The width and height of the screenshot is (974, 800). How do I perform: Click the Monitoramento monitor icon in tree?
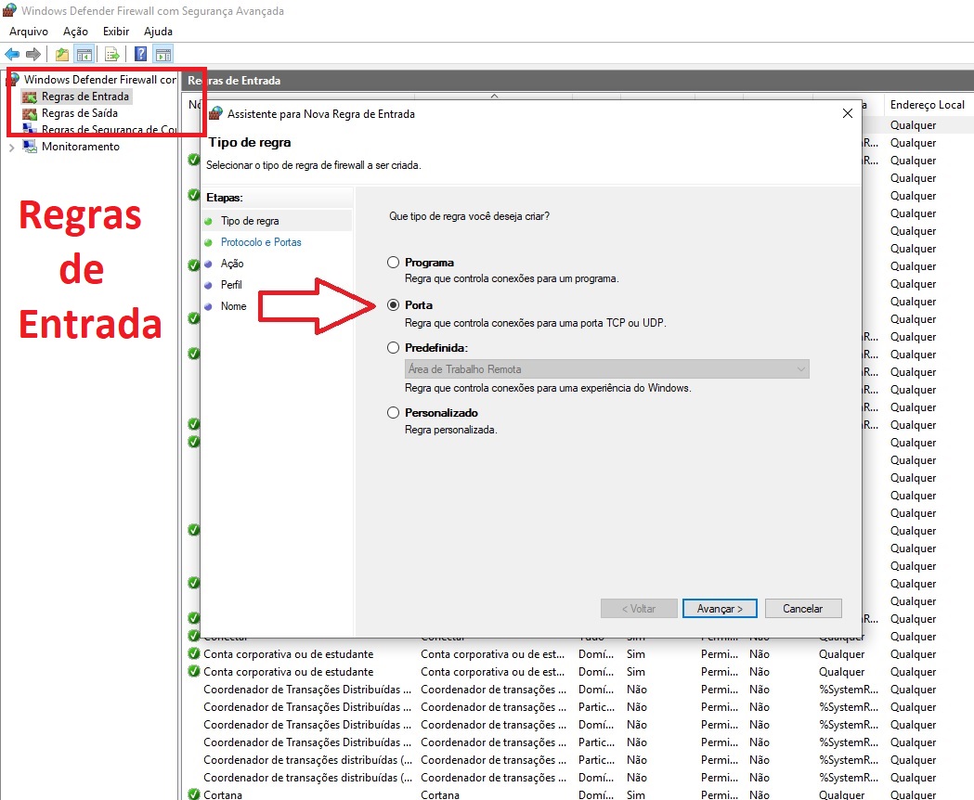point(29,147)
